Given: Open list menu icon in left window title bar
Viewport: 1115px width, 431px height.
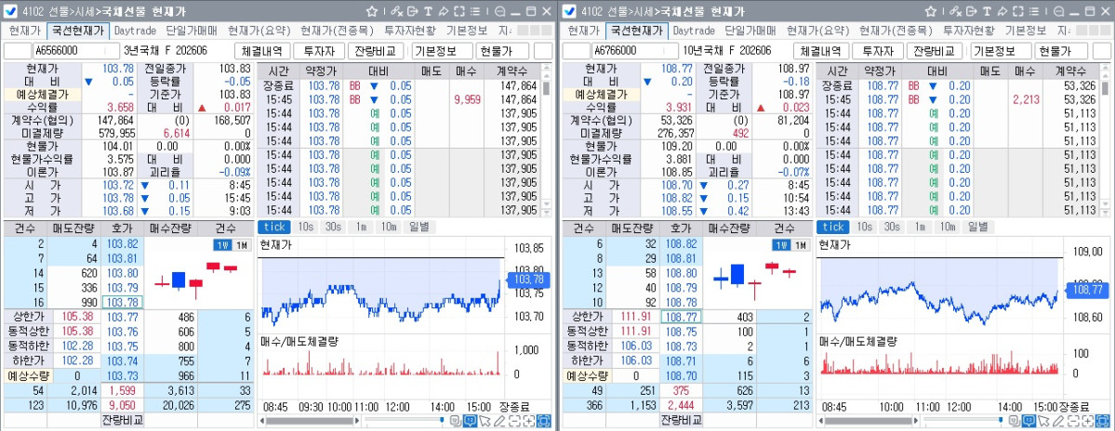Looking at the screenshot, I should point(475,11).
